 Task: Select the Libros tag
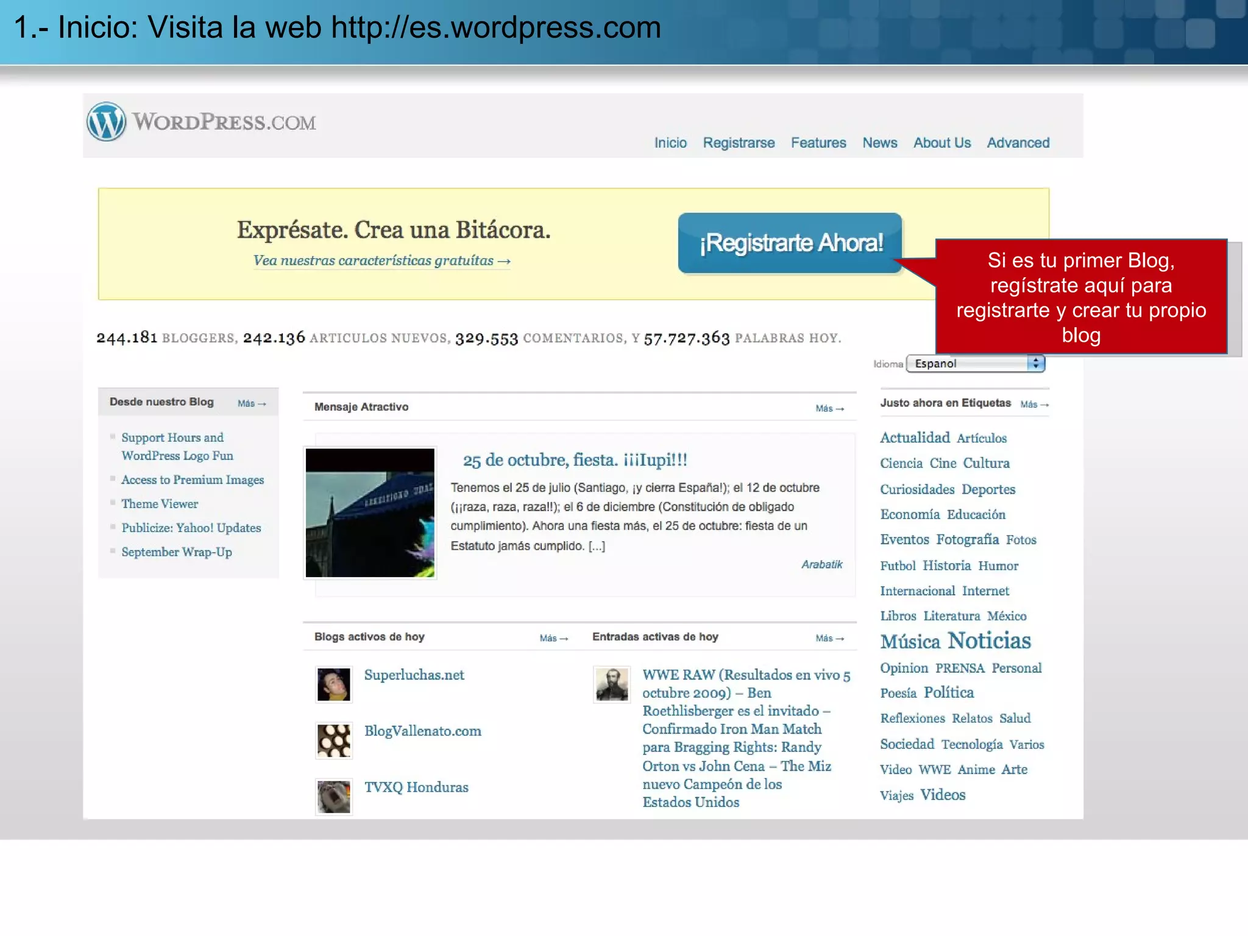click(x=898, y=615)
